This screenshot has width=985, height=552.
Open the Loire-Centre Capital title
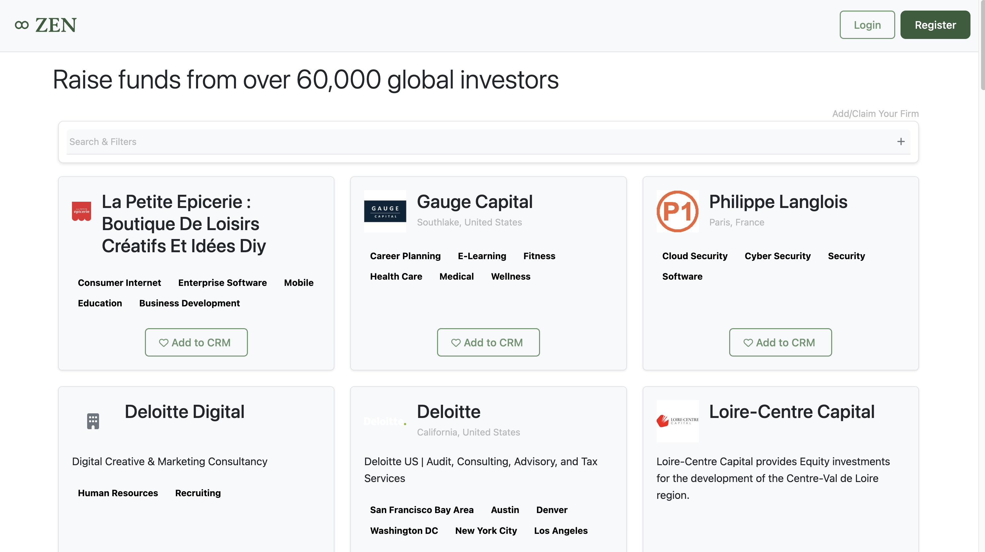click(792, 412)
